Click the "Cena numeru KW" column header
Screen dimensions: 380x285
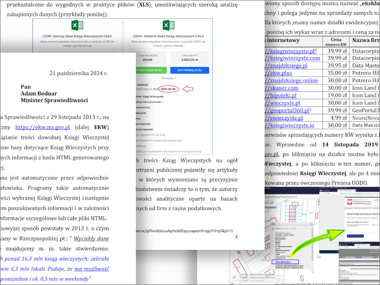pos(336,42)
